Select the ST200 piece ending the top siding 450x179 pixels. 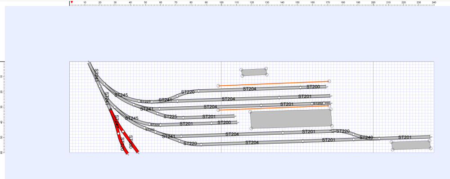313,87
